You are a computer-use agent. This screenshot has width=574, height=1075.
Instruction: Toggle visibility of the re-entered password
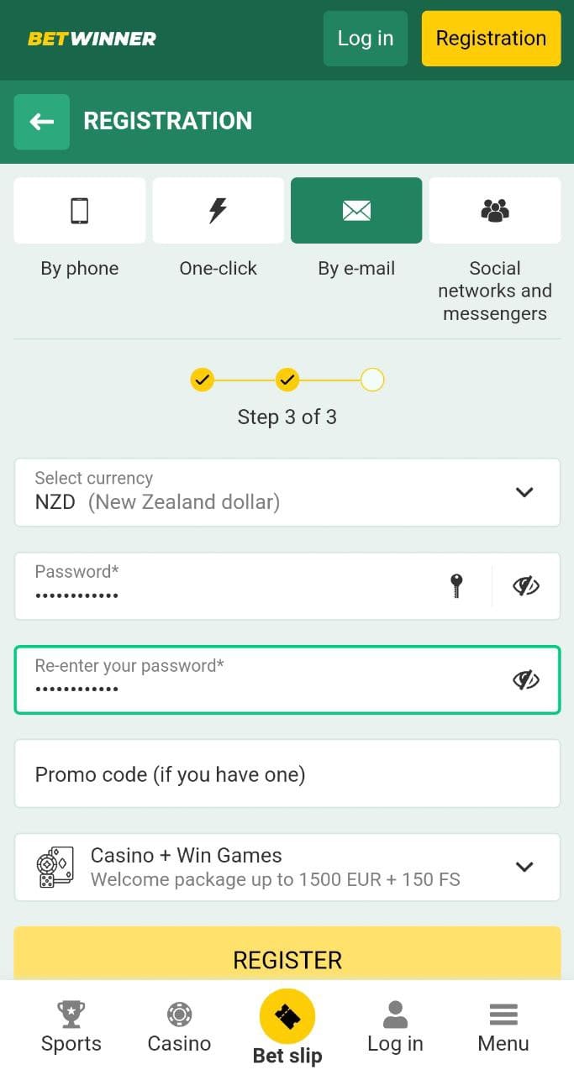point(526,679)
